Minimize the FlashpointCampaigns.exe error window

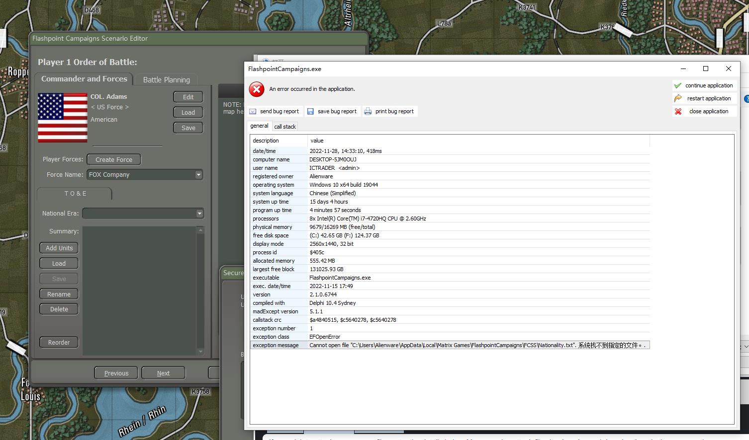click(683, 69)
